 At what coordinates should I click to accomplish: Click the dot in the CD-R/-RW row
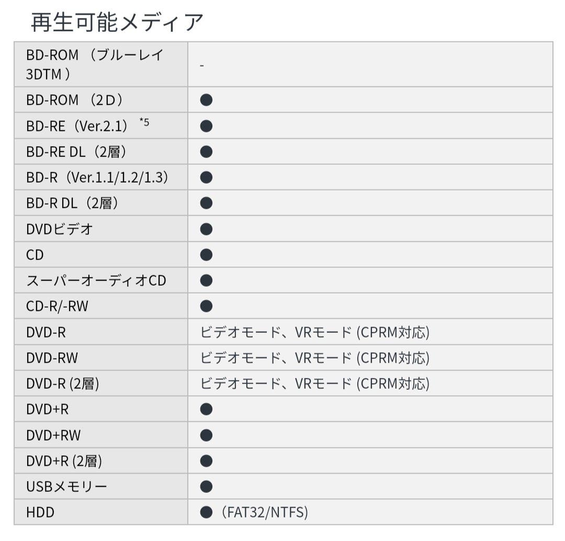[206, 306]
